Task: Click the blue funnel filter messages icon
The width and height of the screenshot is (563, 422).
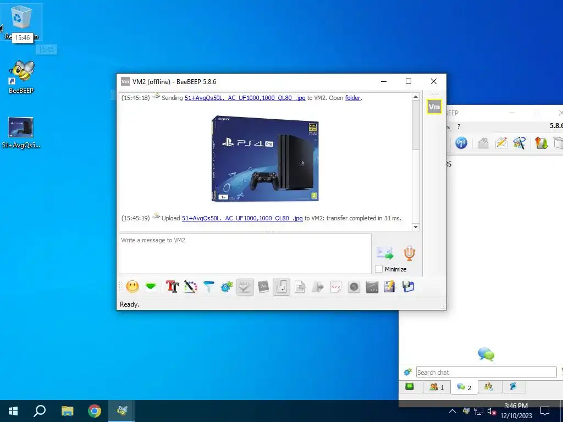Action: [x=208, y=286]
